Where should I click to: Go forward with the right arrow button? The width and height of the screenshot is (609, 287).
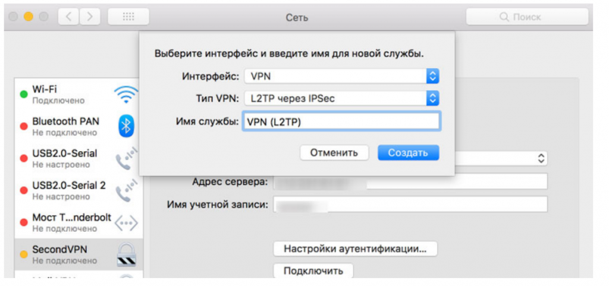(89, 17)
